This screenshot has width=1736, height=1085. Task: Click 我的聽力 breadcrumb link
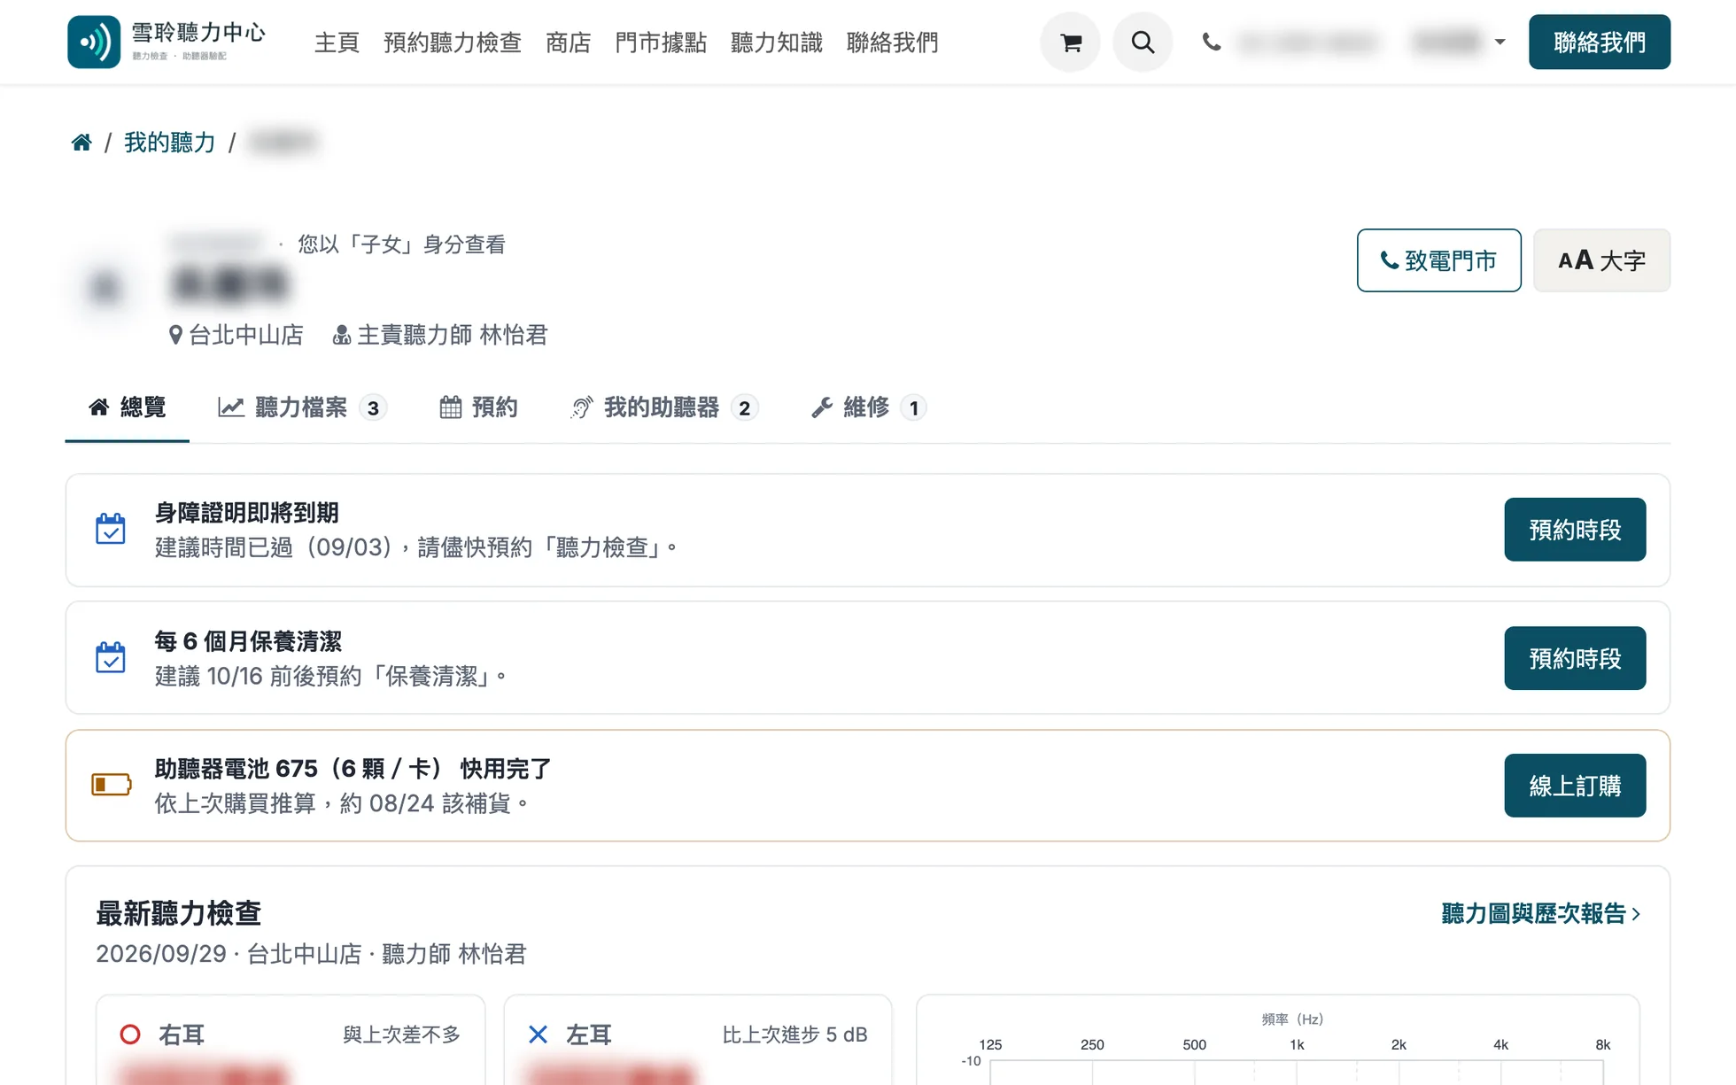(x=170, y=142)
